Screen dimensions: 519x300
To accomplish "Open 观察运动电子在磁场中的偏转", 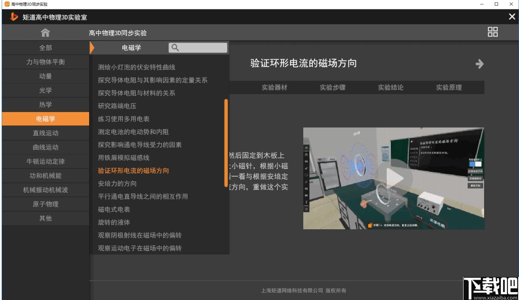I will 140,248.
